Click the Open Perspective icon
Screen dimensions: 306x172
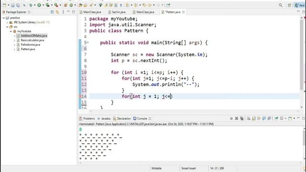pyautogui.click(x=289, y=5)
